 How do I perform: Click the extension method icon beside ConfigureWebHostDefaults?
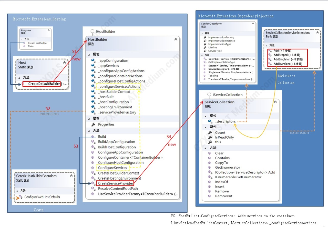(21, 197)
